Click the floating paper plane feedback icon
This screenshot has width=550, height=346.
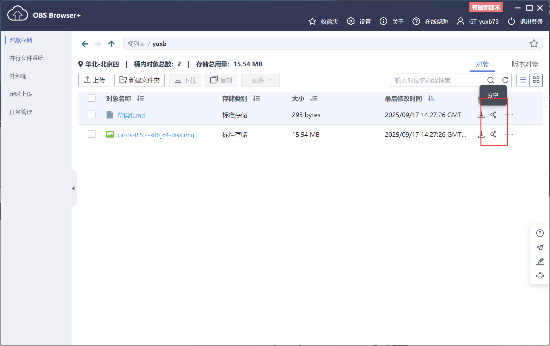click(540, 247)
